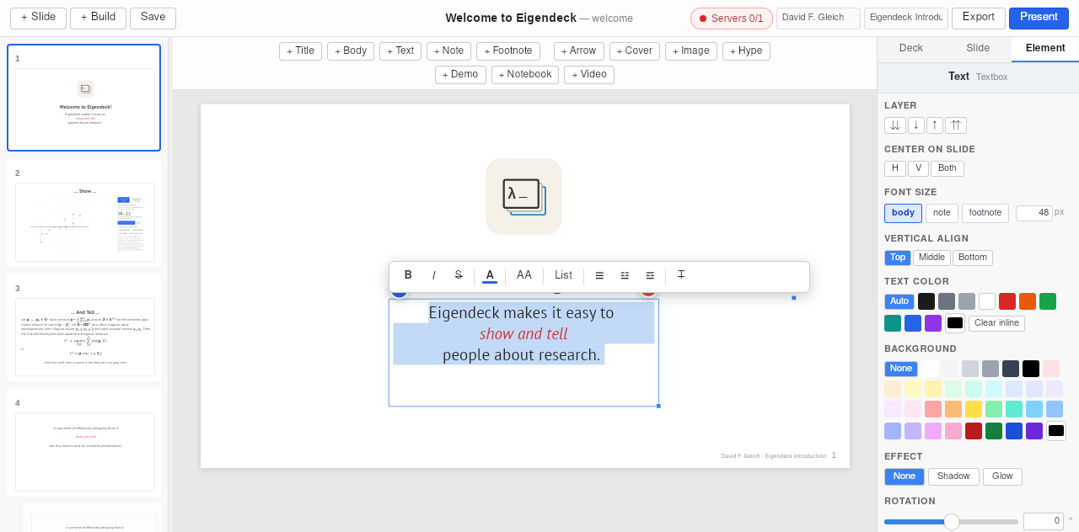Add a new Build
Image resolution: width=1079 pixels, height=532 pixels.
point(98,18)
